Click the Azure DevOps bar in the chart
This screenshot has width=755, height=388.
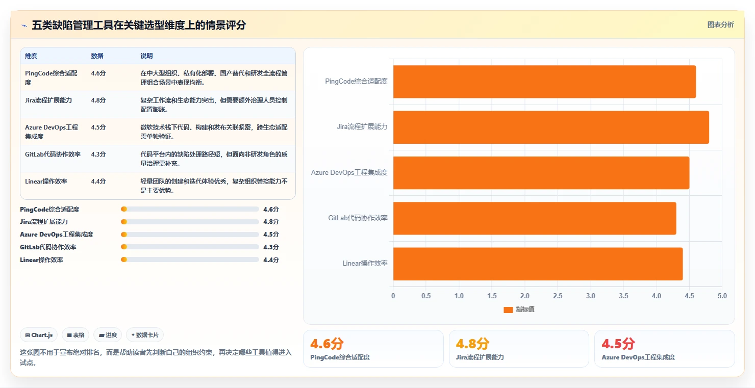[541, 172]
